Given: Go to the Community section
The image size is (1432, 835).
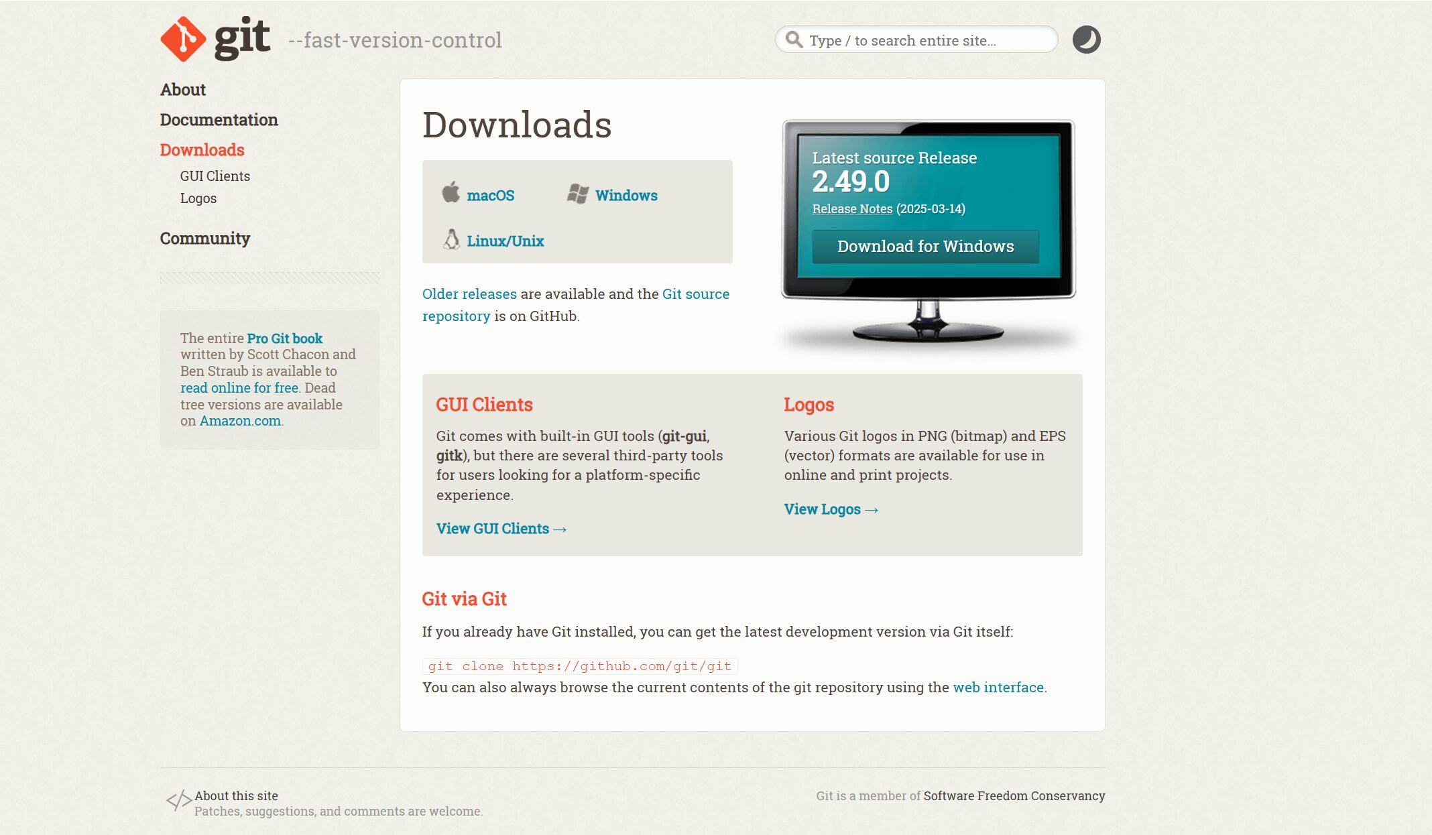Looking at the screenshot, I should point(204,239).
